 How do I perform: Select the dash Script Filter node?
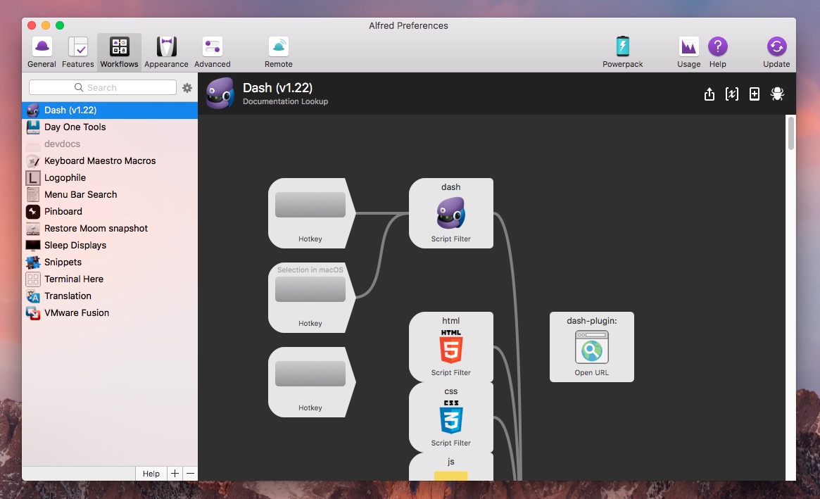pyautogui.click(x=450, y=213)
